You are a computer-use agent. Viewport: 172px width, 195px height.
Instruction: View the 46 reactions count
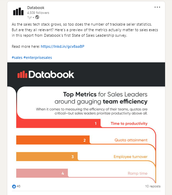point(19,186)
